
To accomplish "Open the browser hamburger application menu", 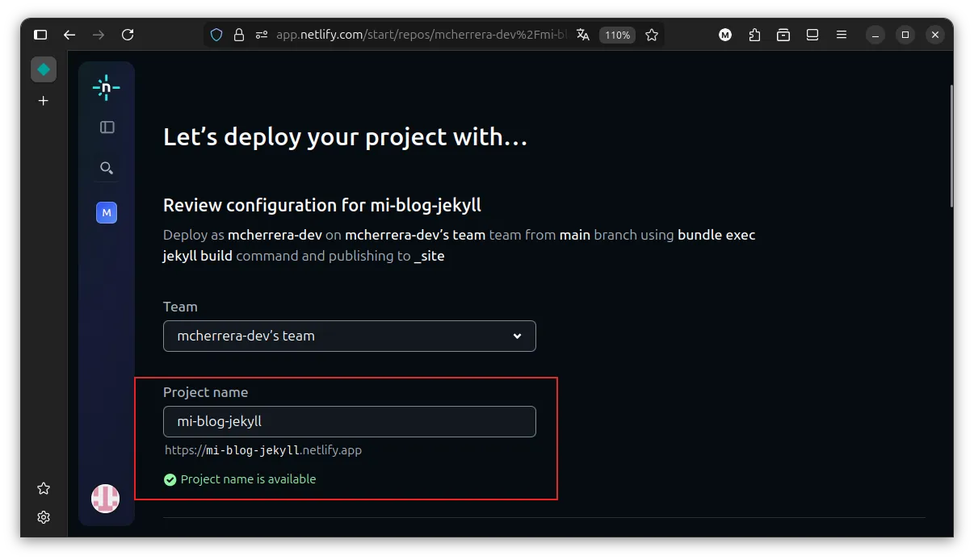I will tap(842, 35).
